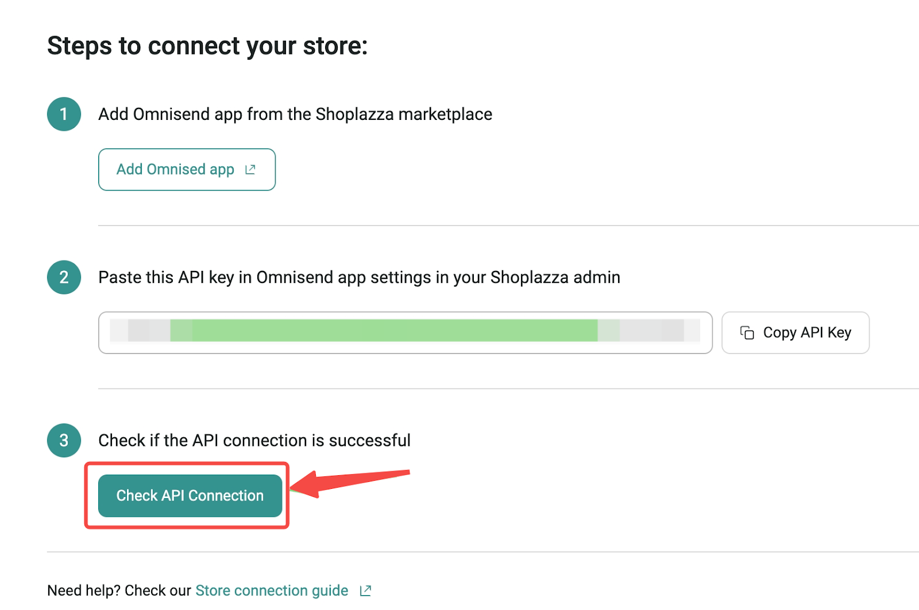Click the step 1 numbered circle
This screenshot has width=919, height=610.
tap(64, 114)
